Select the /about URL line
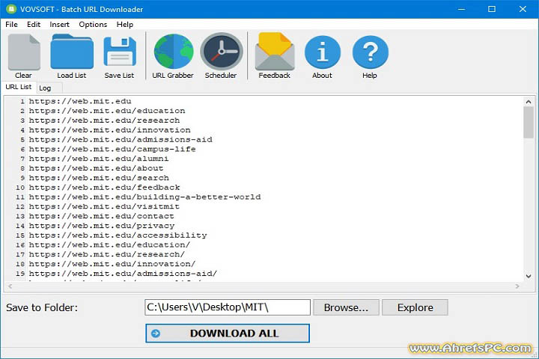Viewport: 539px width, 359px height. 96,169
